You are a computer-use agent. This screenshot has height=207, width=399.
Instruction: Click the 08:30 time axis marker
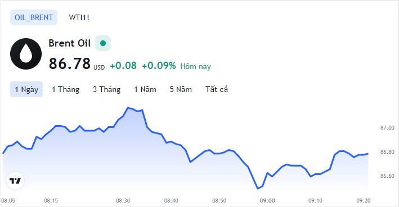tap(123, 201)
